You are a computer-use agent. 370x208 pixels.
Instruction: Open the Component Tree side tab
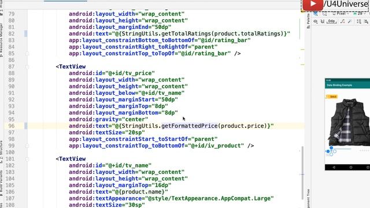click(308, 198)
